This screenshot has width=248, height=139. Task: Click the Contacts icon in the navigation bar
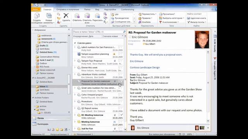(49, 130)
